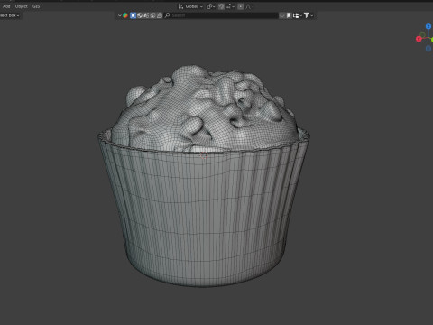Click the bookmark icon
Image resolution: width=433 pixels, height=325 pixels.
[289, 15]
